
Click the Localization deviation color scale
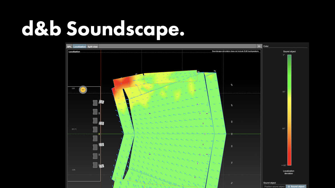tap(289, 111)
